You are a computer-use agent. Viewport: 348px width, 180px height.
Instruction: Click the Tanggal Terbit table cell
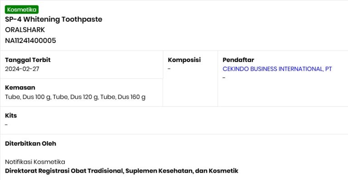tap(82, 64)
